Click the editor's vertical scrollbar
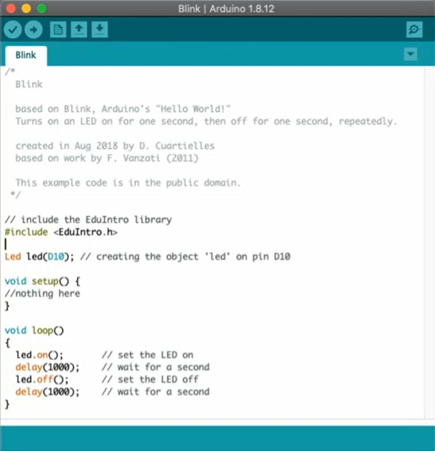The image size is (435, 451). 429,238
